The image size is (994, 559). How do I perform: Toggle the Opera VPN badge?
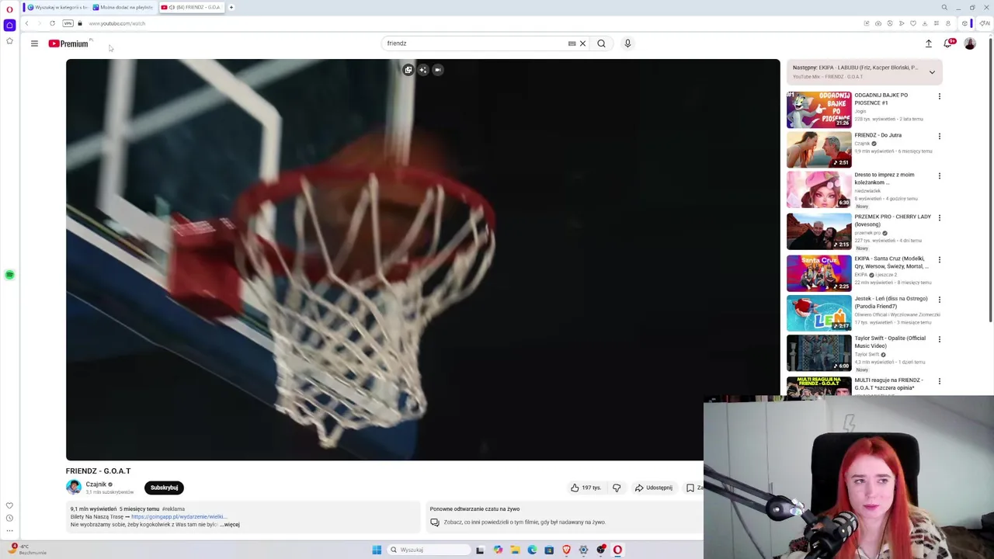point(68,23)
